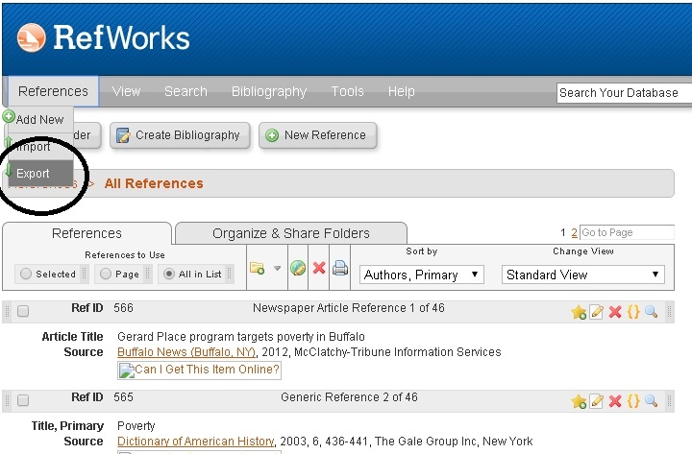Open the Bibliography menu
This screenshot has height=454, width=692.
pyautogui.click(x=269, y=91)
